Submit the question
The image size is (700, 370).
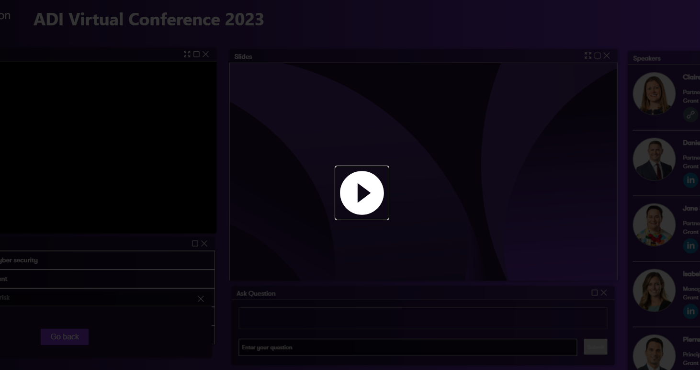coord(595,347)
